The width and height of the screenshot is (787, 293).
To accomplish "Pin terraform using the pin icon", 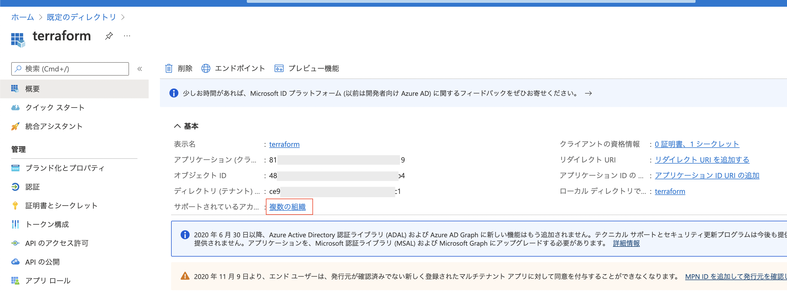I will [109, 36].
